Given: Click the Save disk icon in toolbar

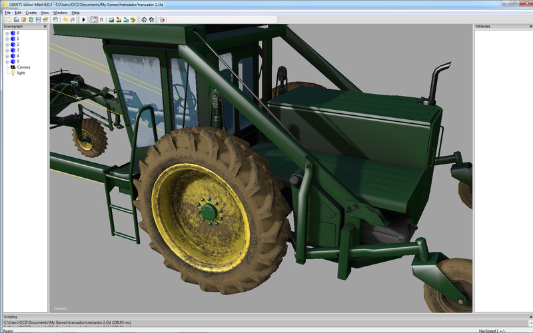Looking at the screenshot, I should coord(38,20).
